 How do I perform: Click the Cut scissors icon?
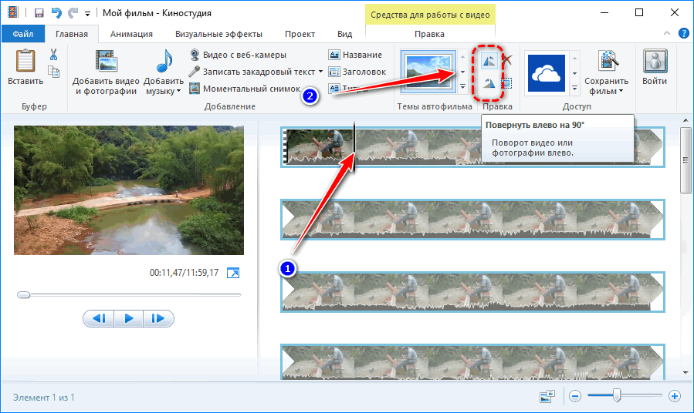53,55
